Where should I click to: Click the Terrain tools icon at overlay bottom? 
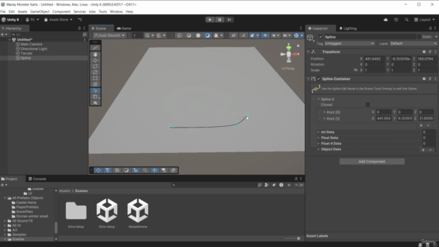pos(95,103)
